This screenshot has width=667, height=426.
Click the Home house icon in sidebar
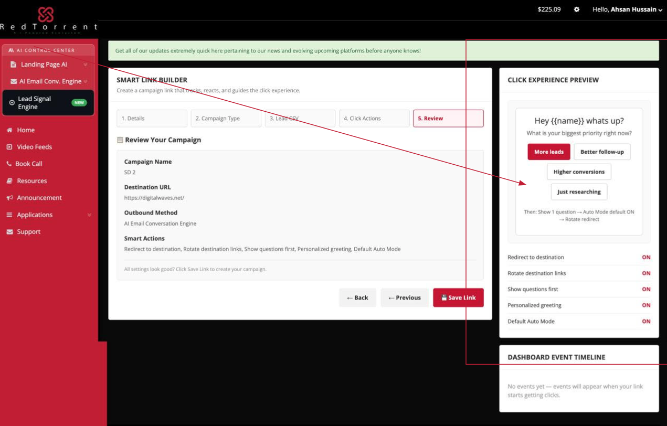(9, 130)
